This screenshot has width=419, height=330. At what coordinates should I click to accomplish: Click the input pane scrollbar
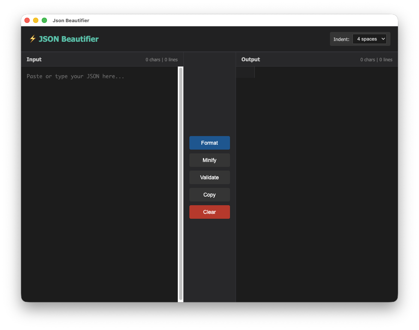[x=180, y=184]
